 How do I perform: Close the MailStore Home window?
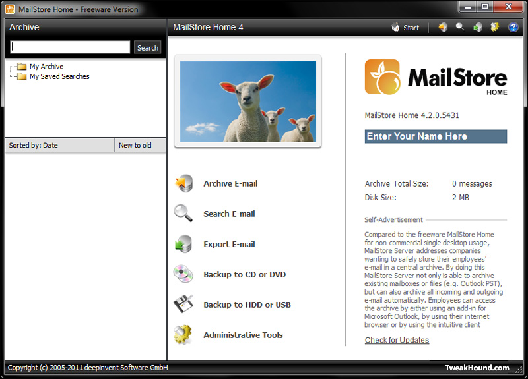click(x=508, y=6)
